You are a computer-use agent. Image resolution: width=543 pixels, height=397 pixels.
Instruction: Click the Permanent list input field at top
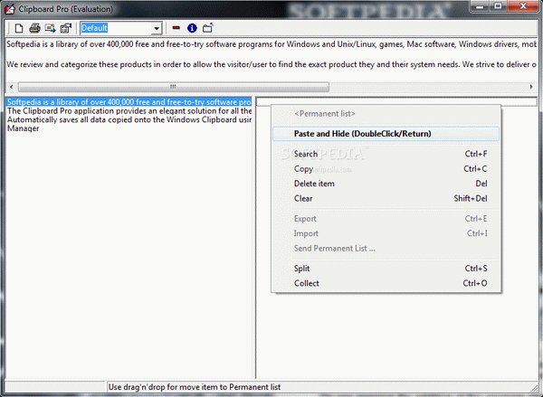(396, 101)
